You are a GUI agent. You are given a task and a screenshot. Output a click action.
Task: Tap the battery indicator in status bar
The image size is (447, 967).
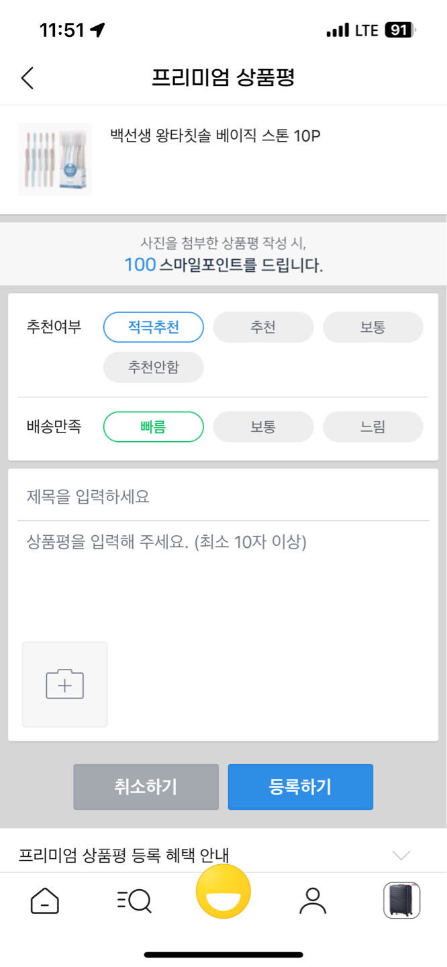click(400, 30)
